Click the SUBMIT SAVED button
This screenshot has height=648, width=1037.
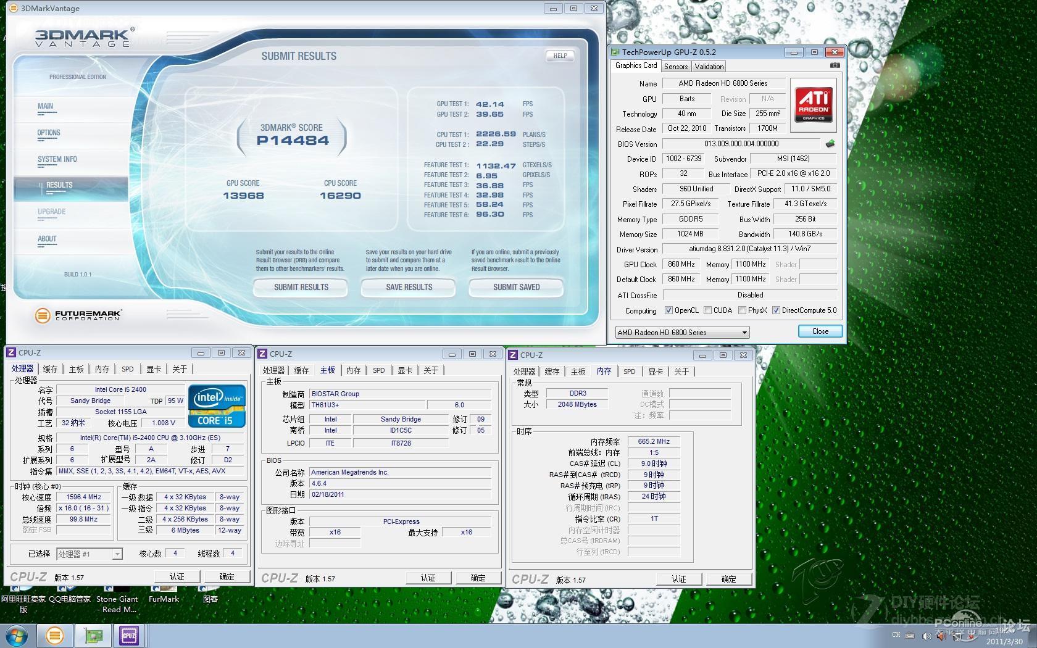516,287
